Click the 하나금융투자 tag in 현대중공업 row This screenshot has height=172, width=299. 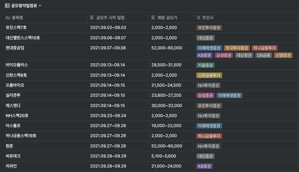pyautogui.click(x=264, y=48)
